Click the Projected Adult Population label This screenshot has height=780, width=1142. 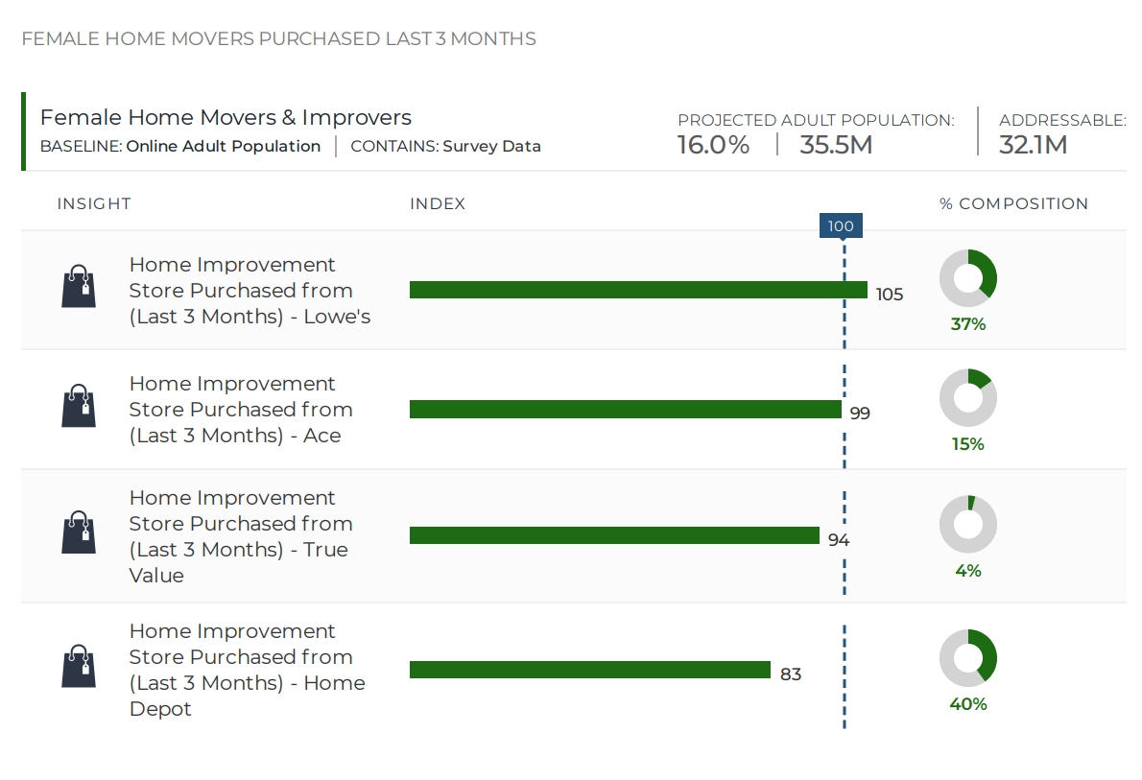click(x=816, y=120)
